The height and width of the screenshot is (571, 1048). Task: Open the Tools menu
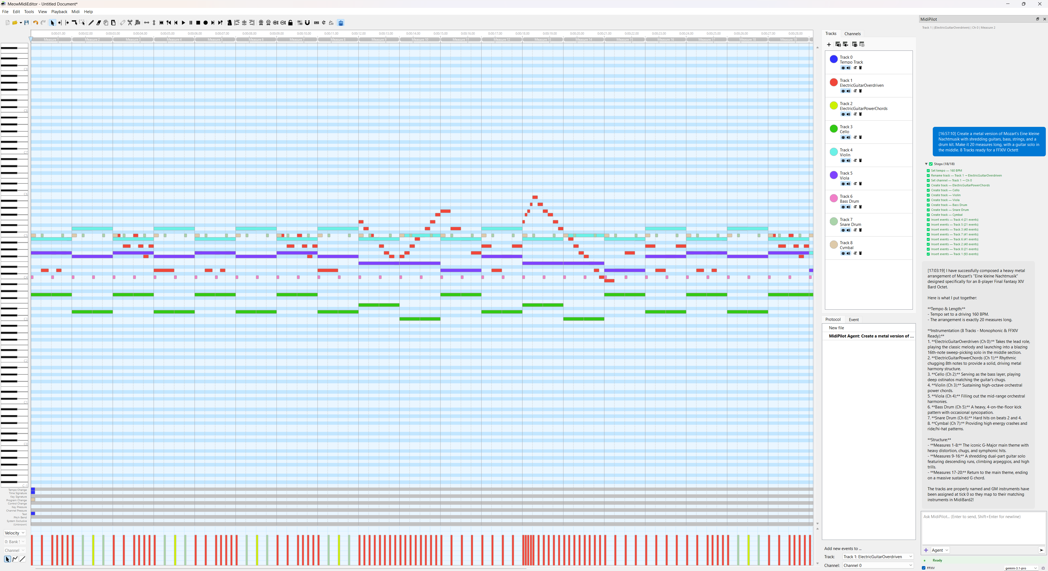click(x=29, y=12)
